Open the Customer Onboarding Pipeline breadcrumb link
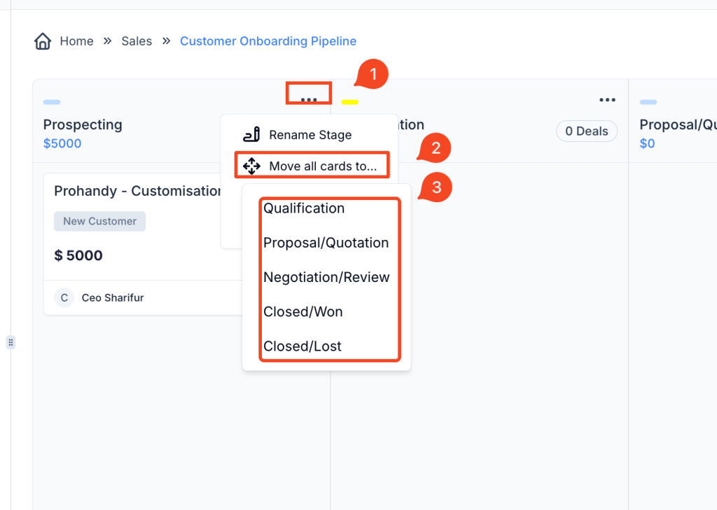 268,41
